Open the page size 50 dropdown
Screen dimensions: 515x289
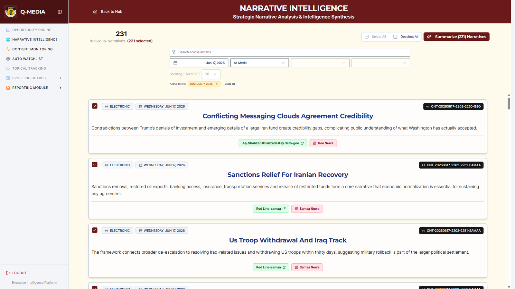(211, 74)
